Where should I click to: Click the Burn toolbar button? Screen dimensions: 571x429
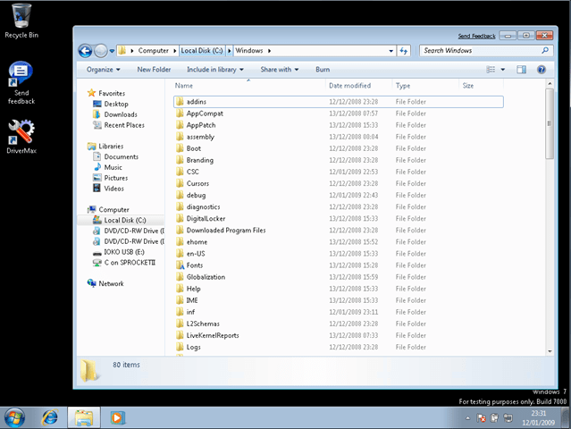pos(323,70)
